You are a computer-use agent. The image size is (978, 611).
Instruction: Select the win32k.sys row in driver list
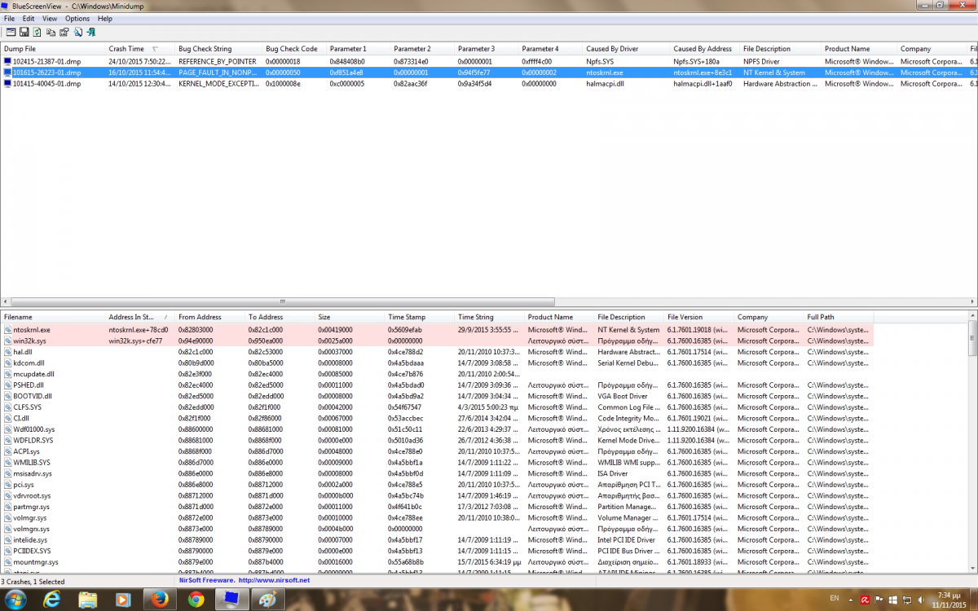pyautogui.click(x=436, y=341)
